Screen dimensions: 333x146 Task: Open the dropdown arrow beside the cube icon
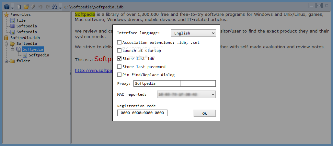(x=12, y=8)
